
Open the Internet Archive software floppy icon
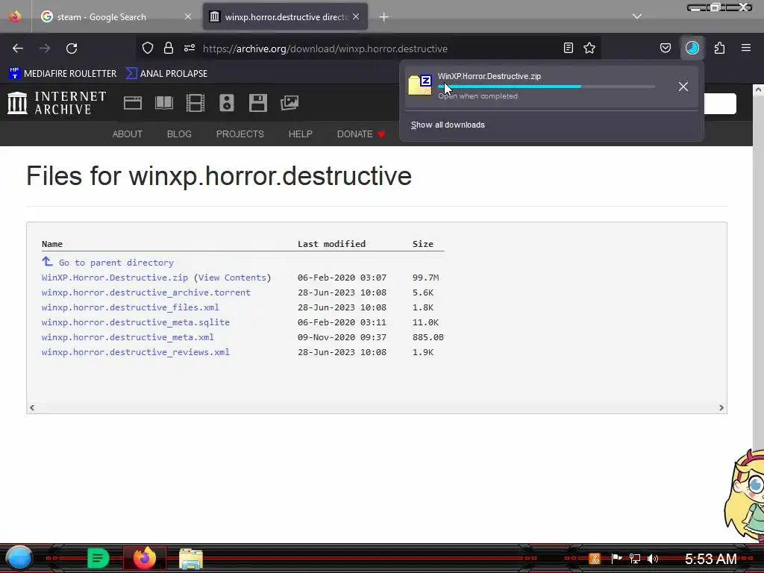click(257, 103)
